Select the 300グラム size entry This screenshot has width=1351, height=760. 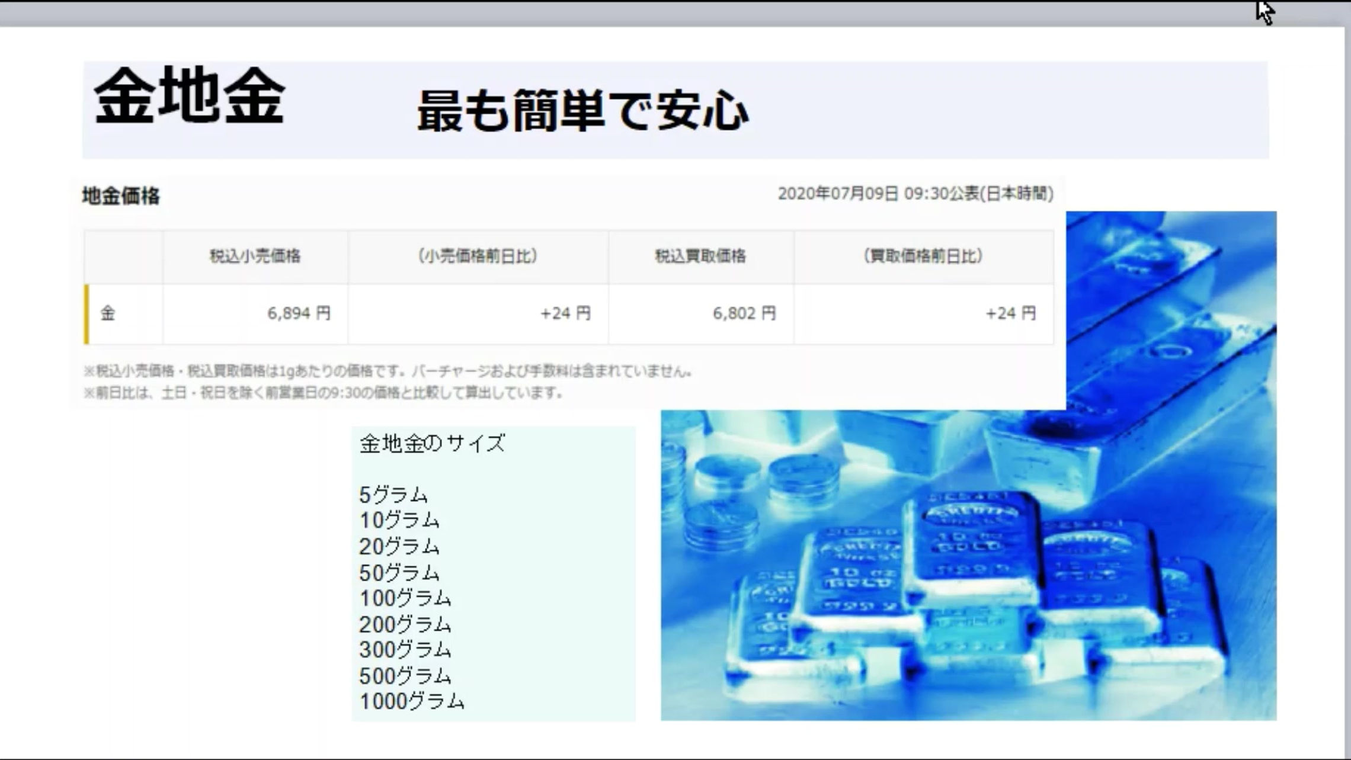pyautogui.click(x=405, y=650)
